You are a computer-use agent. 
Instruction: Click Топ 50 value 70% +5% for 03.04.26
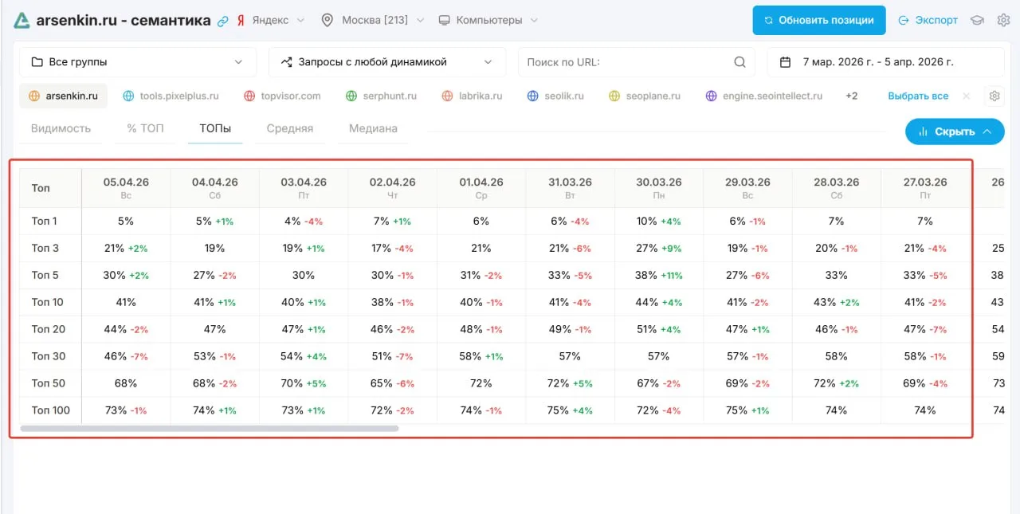[x=304, y=383]
